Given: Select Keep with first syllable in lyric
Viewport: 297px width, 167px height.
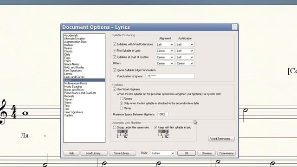Looking at the screenshot, I should (155, 128).
